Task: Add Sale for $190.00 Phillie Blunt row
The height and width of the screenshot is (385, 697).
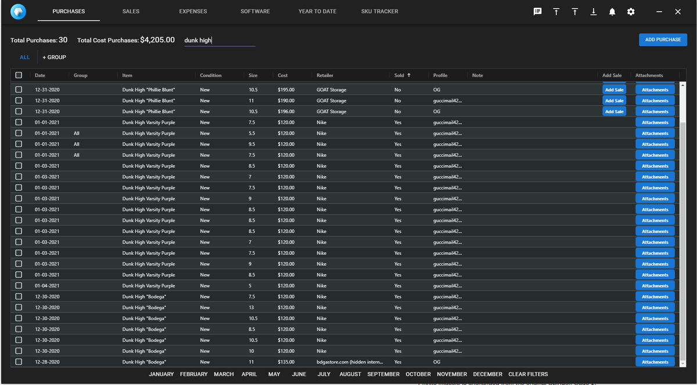Action: [x=614, y=100]
